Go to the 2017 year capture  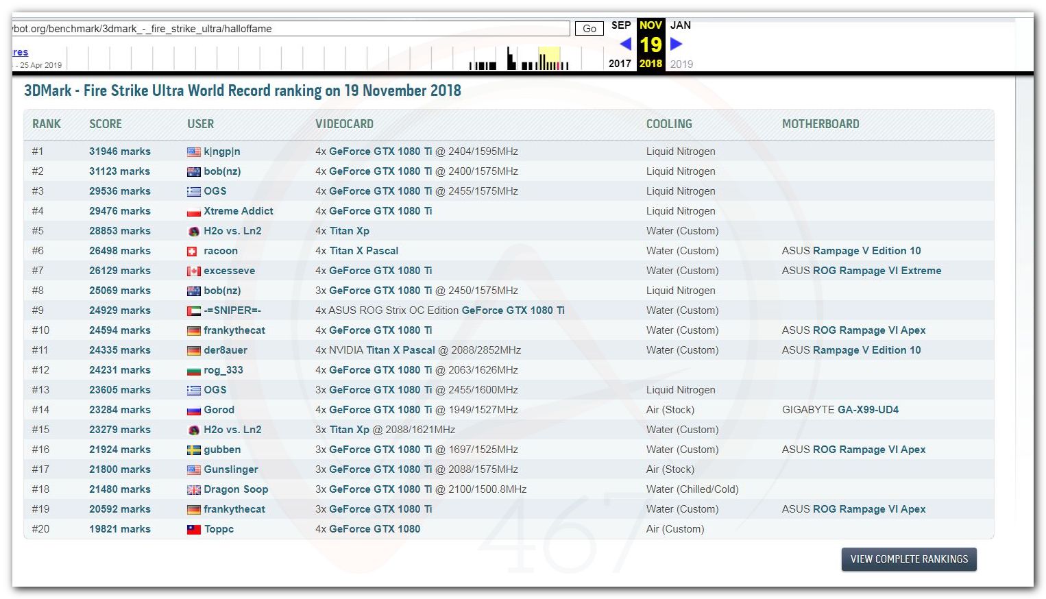[x=620, y=64]
